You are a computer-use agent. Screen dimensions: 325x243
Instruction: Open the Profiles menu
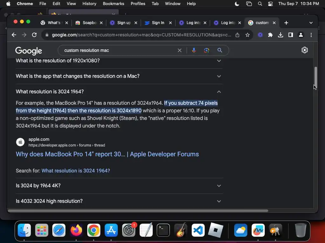click(x=138, y=4)
